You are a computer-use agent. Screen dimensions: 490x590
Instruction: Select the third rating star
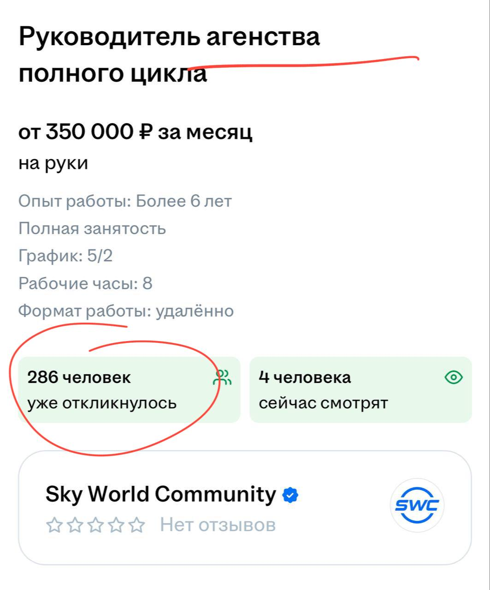pyautogui.click(x=95, y=525)
